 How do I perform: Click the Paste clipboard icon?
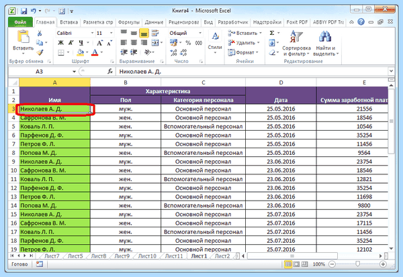coord(23,37)
